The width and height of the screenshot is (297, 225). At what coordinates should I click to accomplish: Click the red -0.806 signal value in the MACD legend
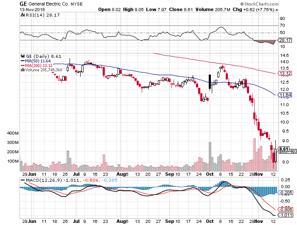point(91,180)
